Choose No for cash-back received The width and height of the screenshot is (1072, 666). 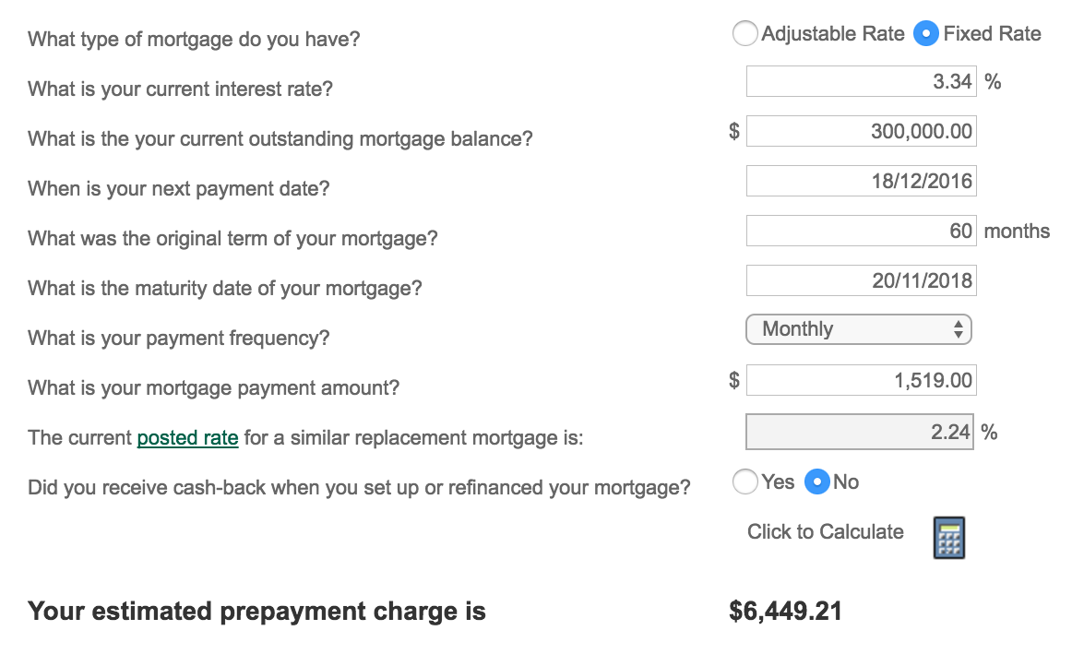coord(817,482)
